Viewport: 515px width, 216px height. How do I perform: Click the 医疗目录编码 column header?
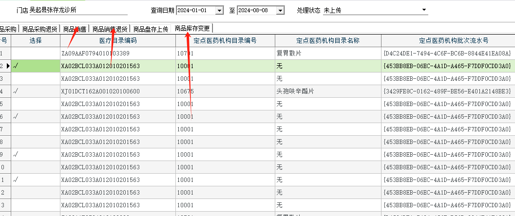pos(117,41)
